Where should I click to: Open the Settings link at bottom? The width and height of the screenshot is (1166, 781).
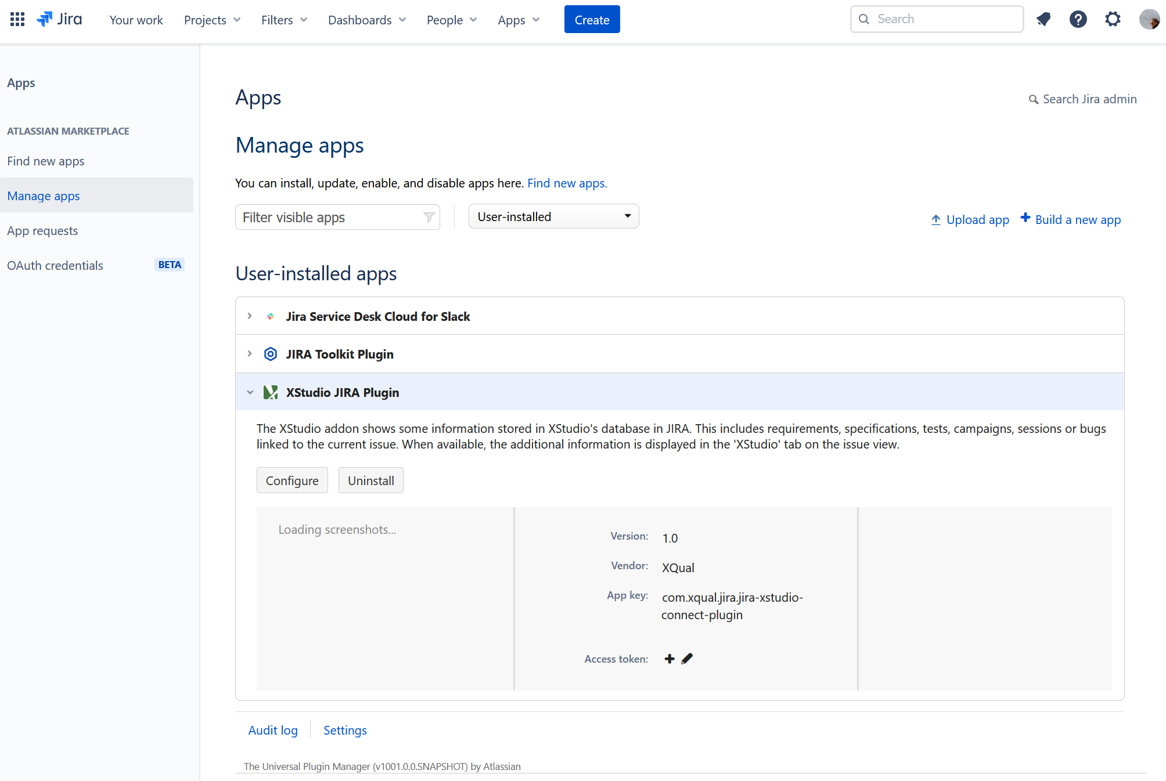345,731
